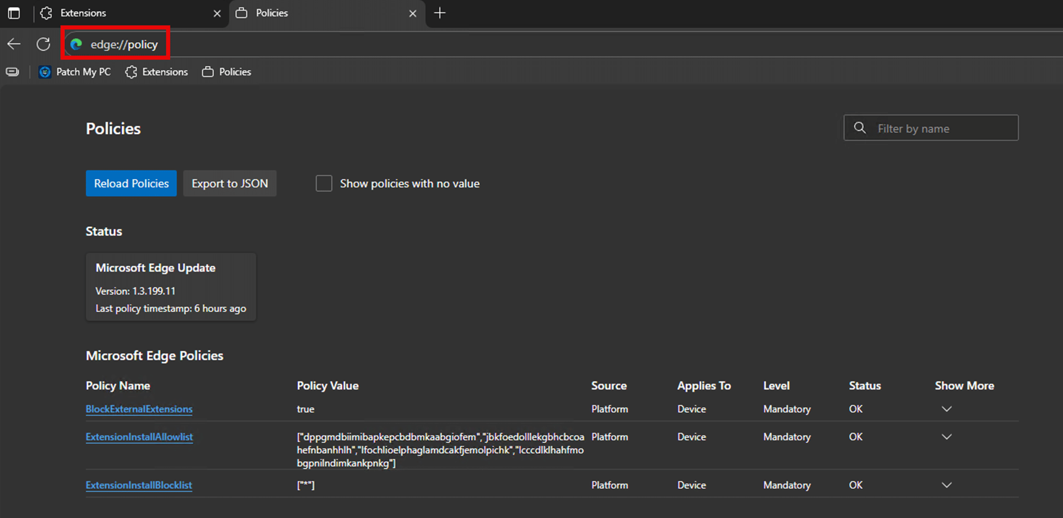This screenshot has width=1063, height=518.
Task: Click the Reload Policies button
Action: tap(131, 183)
